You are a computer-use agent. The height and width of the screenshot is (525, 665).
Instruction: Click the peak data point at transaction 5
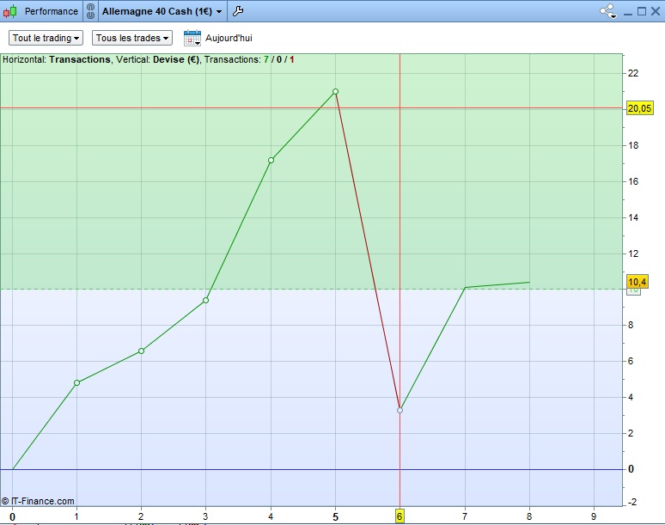pos(335,92)
